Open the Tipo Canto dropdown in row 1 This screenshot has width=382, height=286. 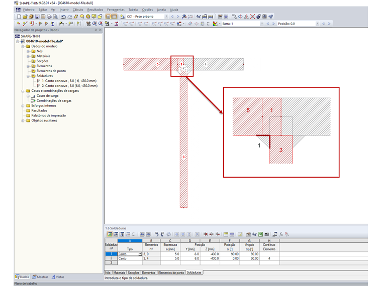tap(140, 254)
